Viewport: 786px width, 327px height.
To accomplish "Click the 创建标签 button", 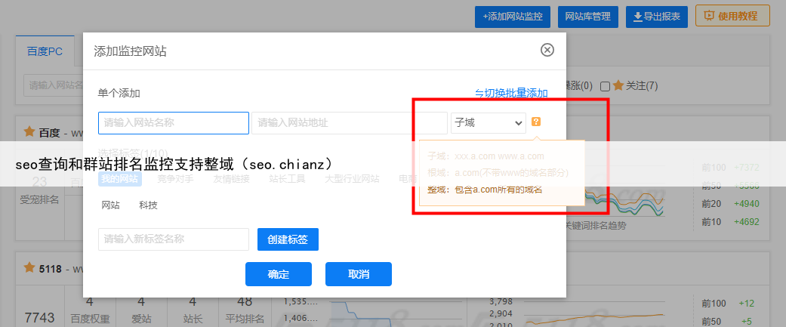I will [x=288, y=239].
